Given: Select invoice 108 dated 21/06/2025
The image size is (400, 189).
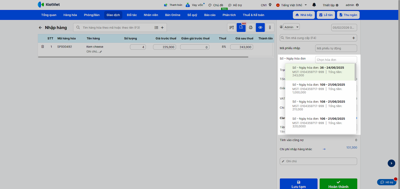Looking at the screenshot, I should pyautogui.click(x=320, y=105).
